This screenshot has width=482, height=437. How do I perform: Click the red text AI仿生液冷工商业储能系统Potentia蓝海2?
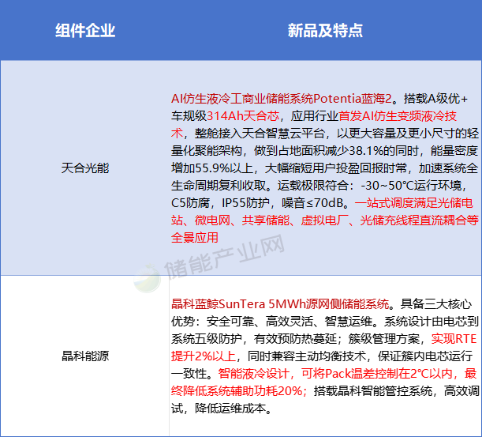pyautogui.click(x=282, y=99)
